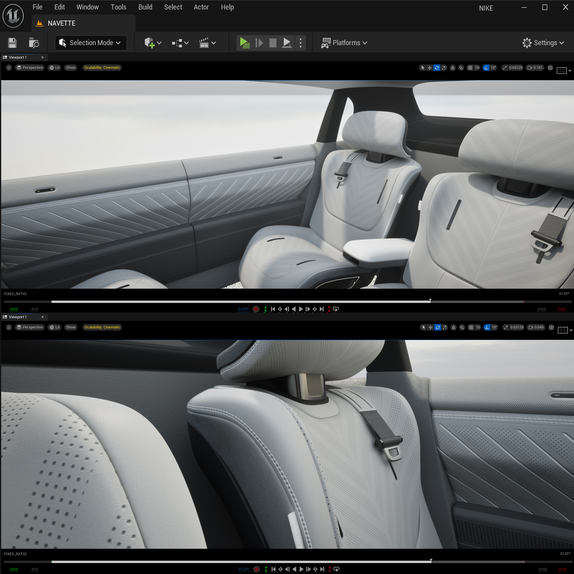Toggle grid snapping in top viewport
Image resolution: width=574 pixels, height=574 pixels.
470,68
